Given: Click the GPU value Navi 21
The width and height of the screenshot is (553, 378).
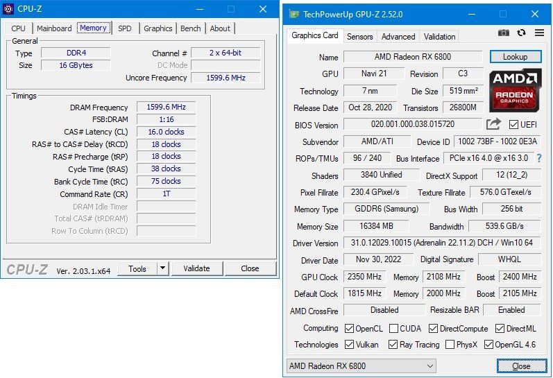Looking at the screenshot, I should click(x=374, y=74).
